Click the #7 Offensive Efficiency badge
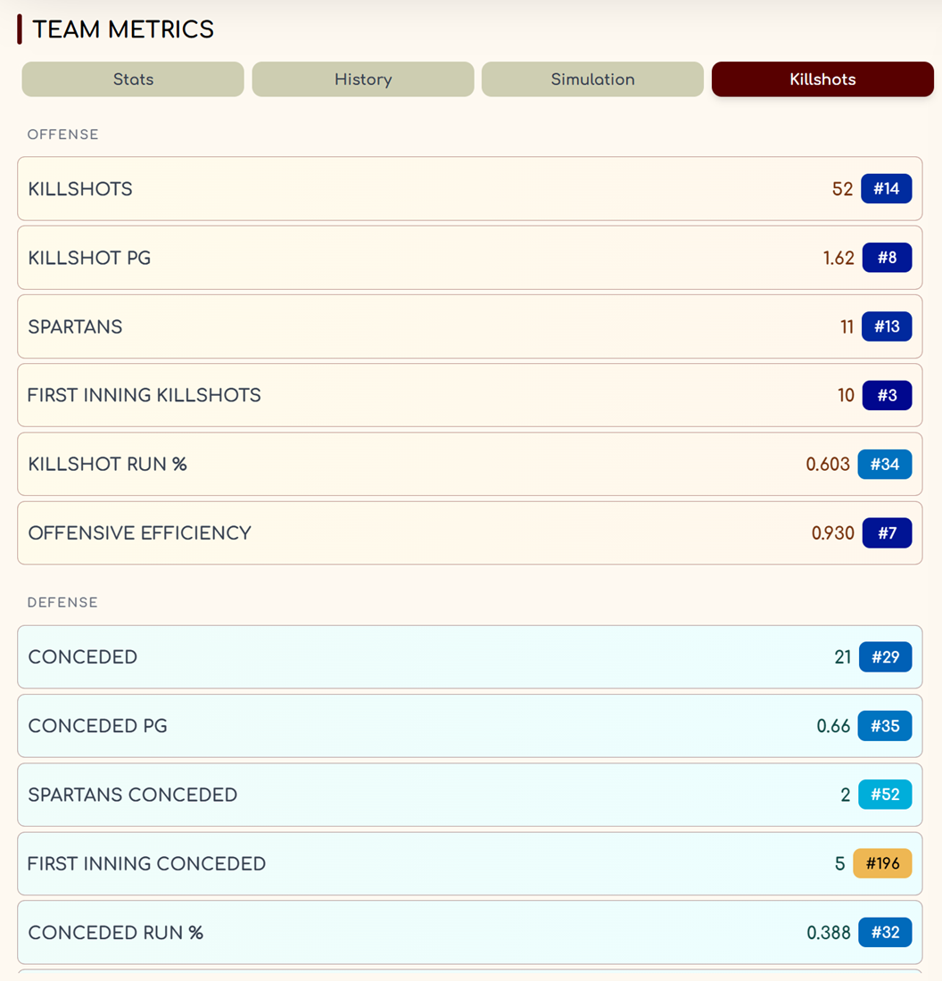The image size is (942, 981). click(887, 533)
